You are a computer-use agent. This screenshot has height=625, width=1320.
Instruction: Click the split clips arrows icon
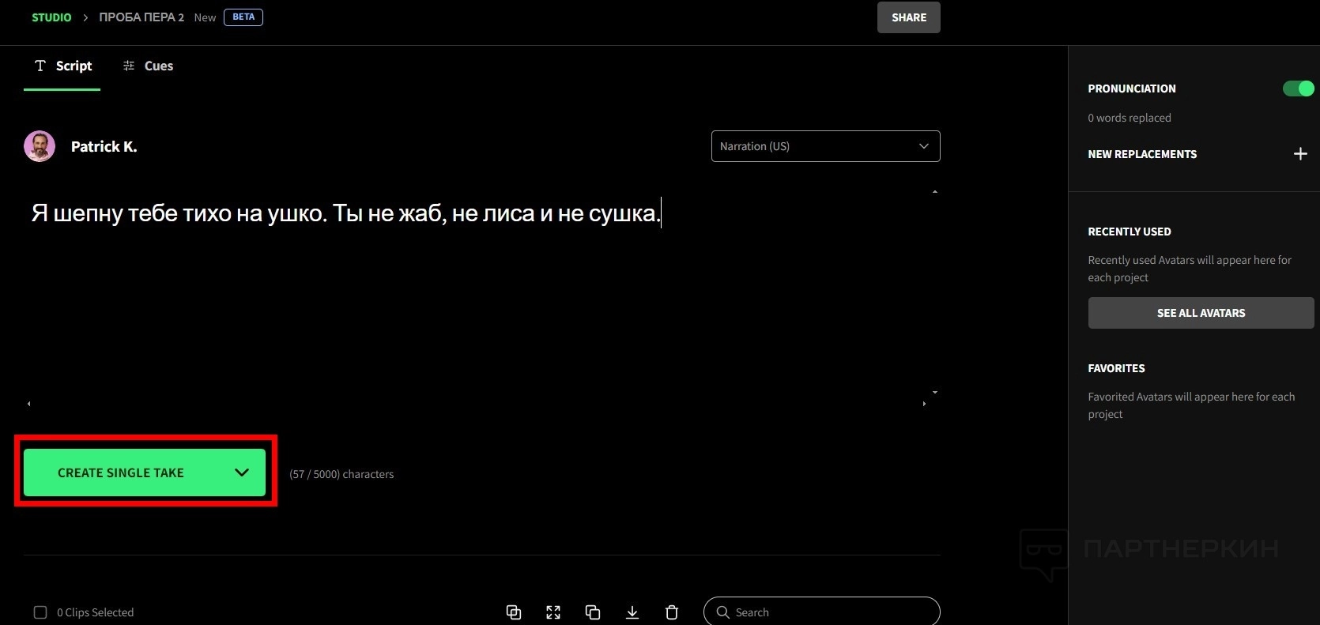[553, 612]
